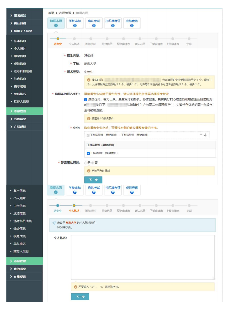Expand 在线反馈 in the lower screenshot sidebar
This screenshot has width=231, height=327.
pyautogui.click(x=24, y=277)
